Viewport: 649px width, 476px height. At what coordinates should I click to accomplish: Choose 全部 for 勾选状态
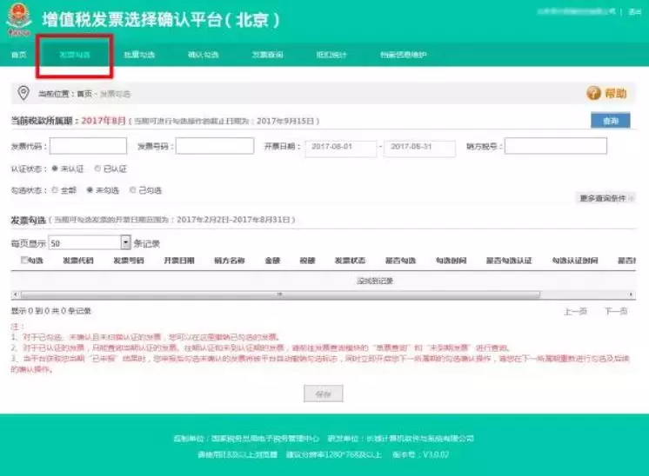55,189
